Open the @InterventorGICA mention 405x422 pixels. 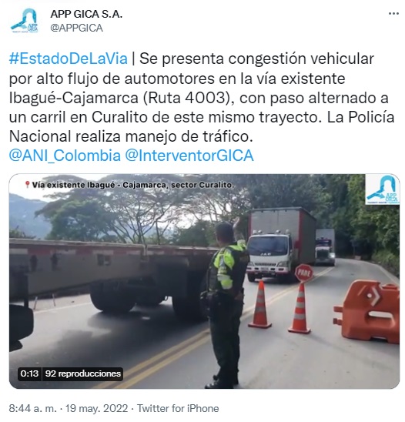[189, 156]
